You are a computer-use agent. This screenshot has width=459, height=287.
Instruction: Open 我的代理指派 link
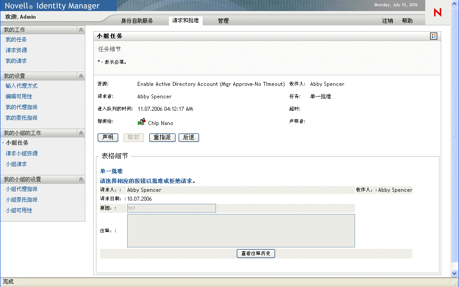pyautogui.click(x=21, y=107)
